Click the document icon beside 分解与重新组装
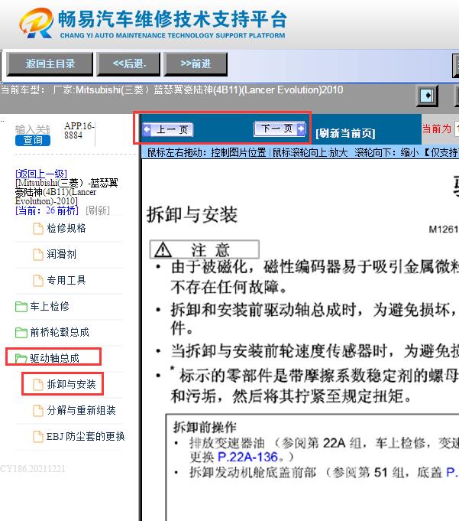Viewport: 459px width, 521px height. click(x=38, y=410)
